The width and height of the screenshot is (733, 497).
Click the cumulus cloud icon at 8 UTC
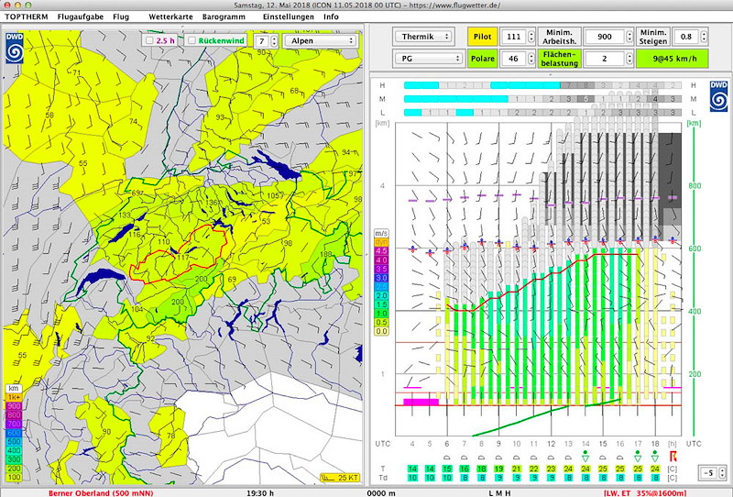[x=481, y=457]
